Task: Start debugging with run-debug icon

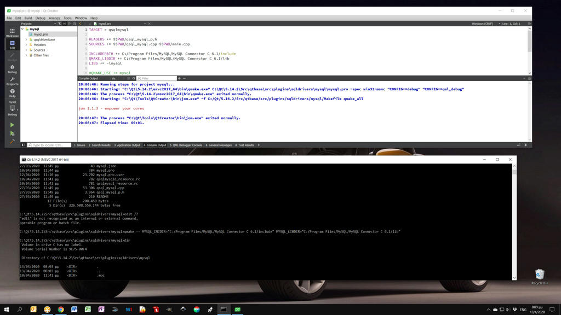Action: click(x=12, y=133)
